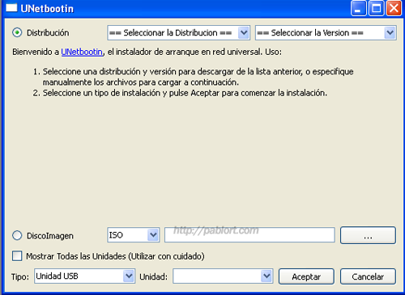Select the Distribución radio button
Viewport: 405px width, 295px height.
tap(17, 33)
